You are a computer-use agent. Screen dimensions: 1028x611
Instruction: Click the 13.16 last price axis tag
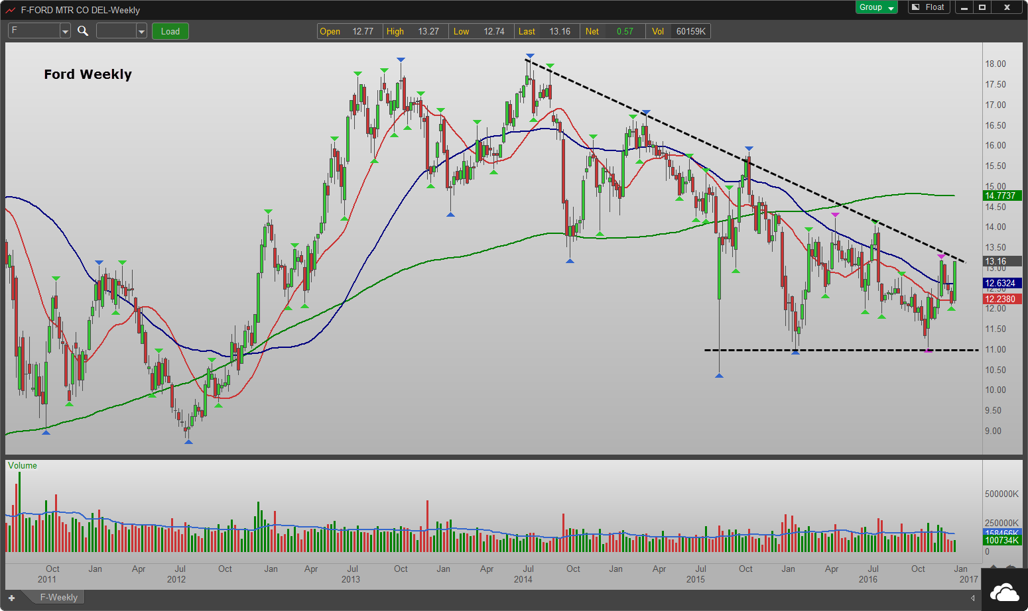[x=1002, y=261]
